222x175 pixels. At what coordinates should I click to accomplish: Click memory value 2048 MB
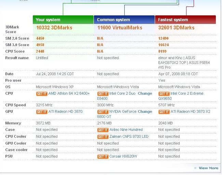coord(165,123)
